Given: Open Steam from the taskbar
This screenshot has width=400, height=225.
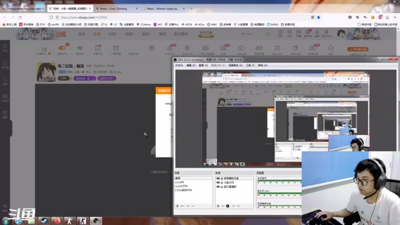Looking at the screenshot, I should 44,221.
